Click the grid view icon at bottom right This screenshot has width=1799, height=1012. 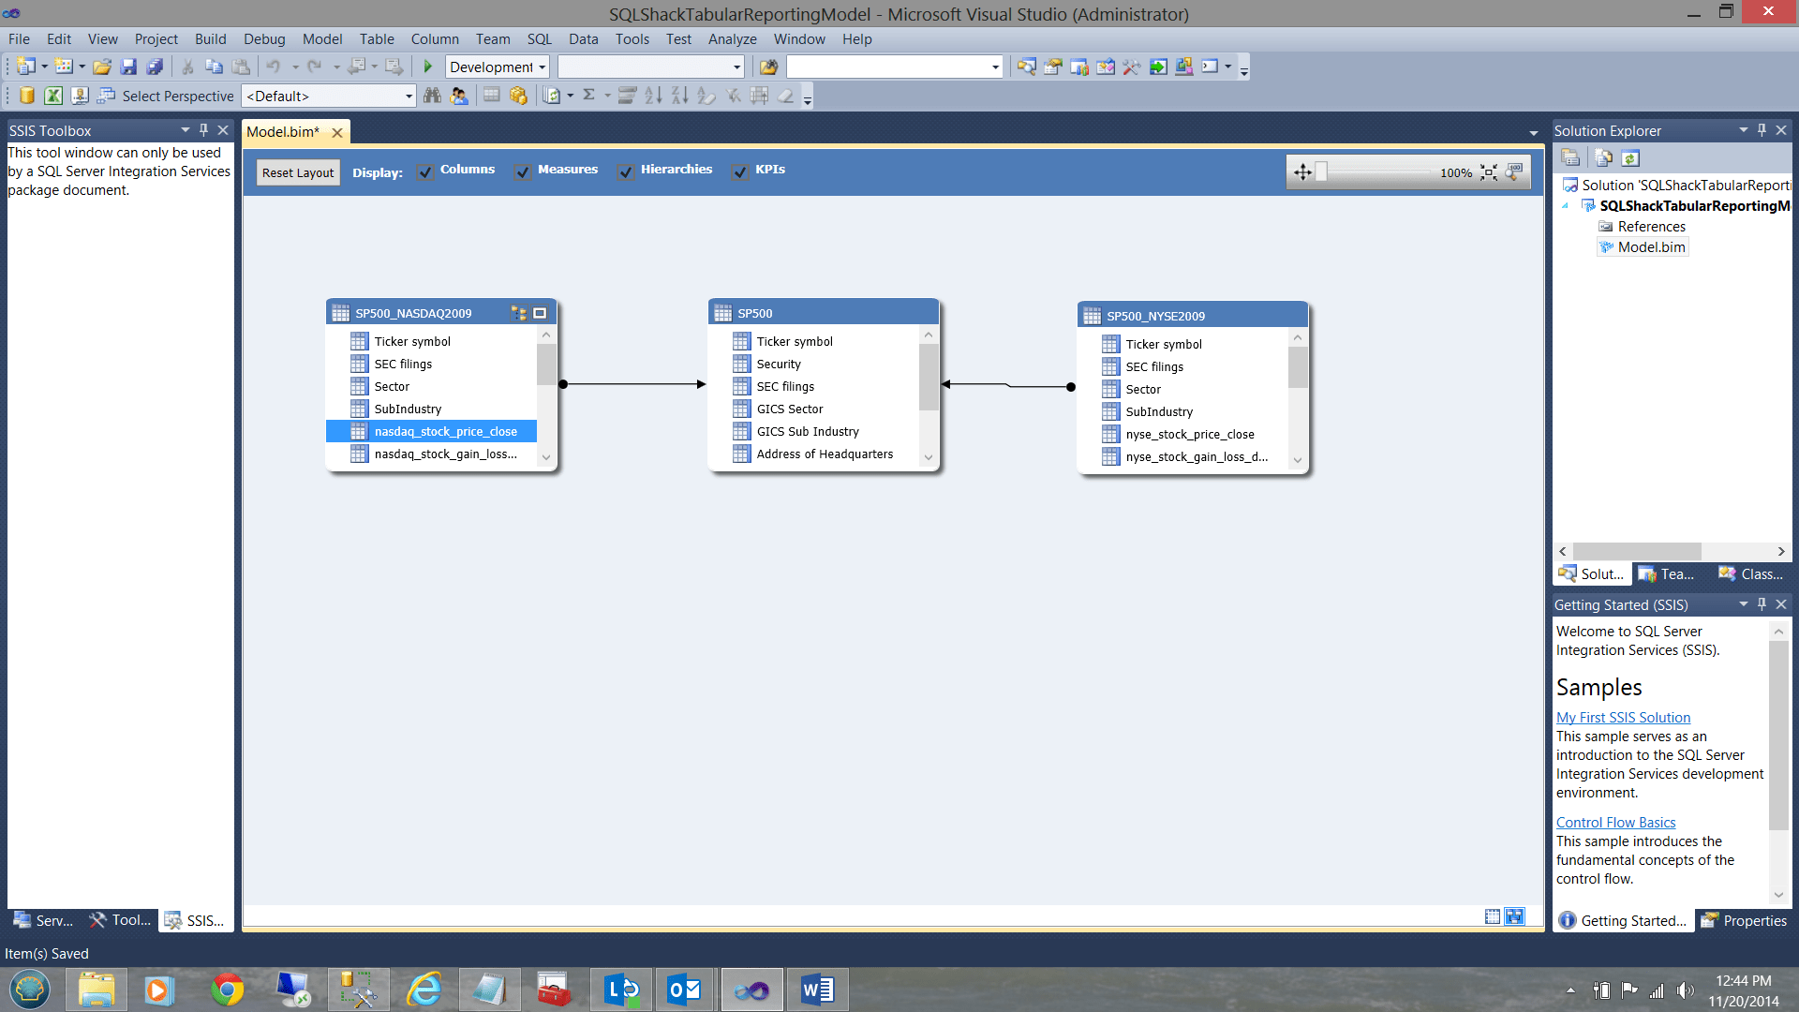coord(1493,916)
